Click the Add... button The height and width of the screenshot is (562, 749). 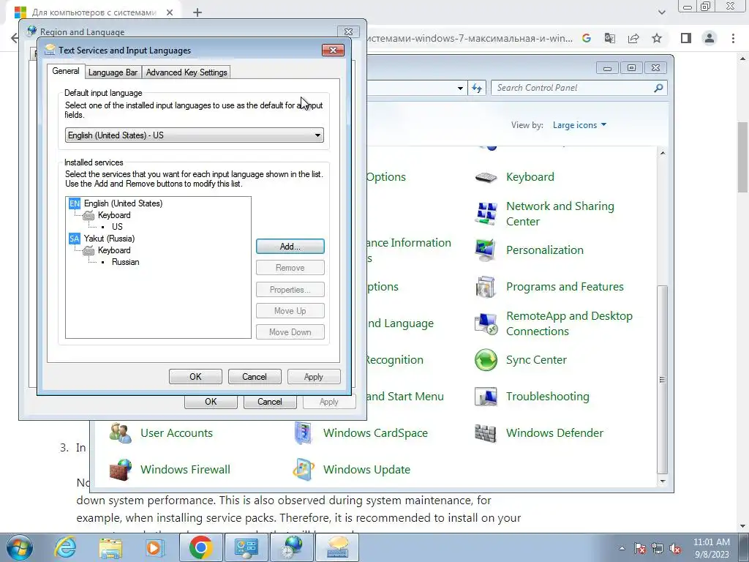click(x=290, y=247)
